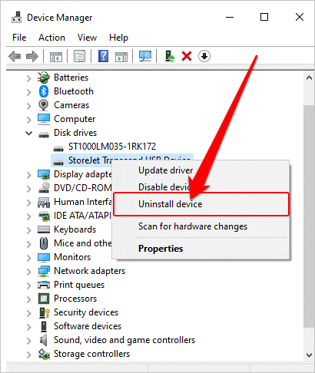Expand the Keyboards category

[28, 230]
